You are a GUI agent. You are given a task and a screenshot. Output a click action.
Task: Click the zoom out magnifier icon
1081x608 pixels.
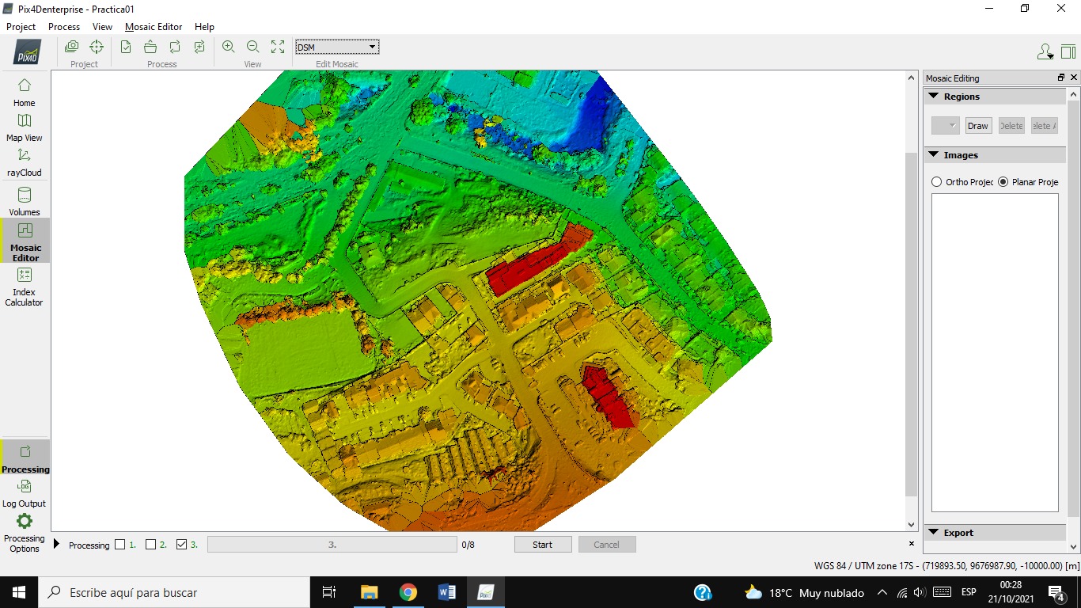point(253,47)
